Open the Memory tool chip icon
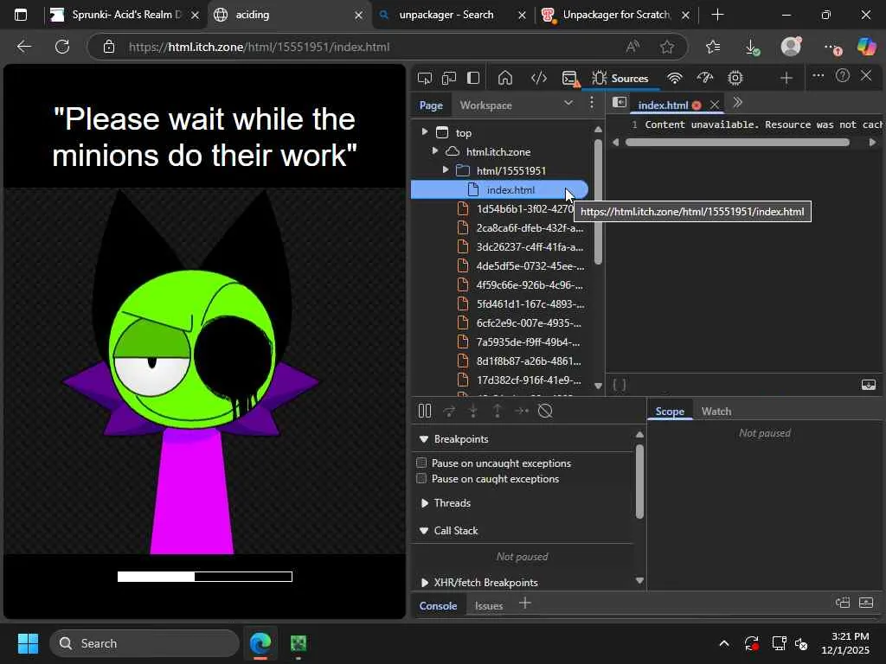The image size is (886, 664). pos(735,78)
